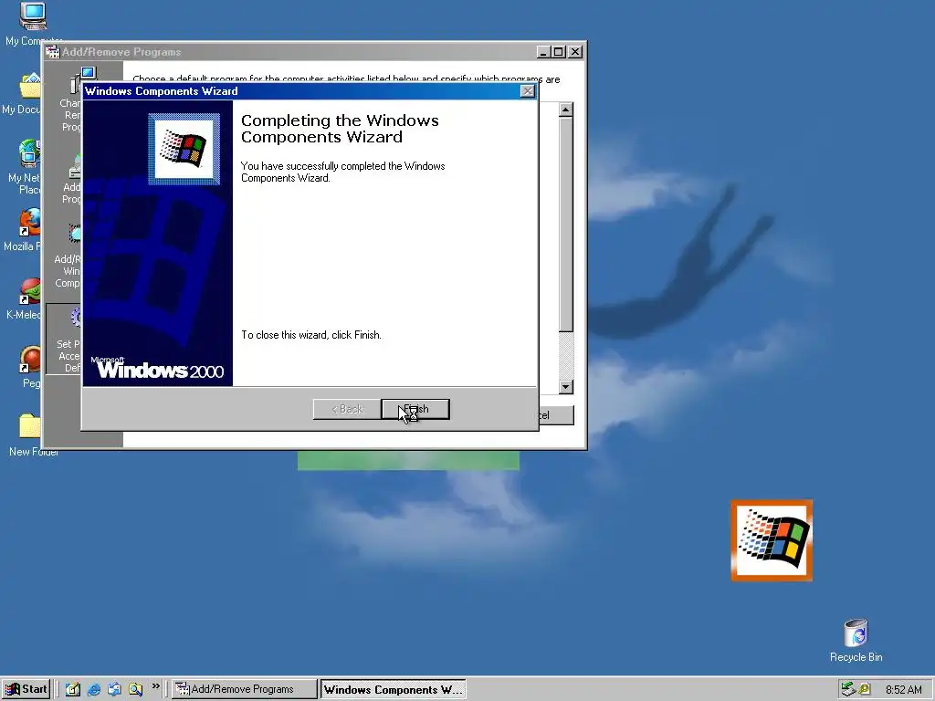Click the Windows logo image in the wizard
935x701 pixels.
(x=184, y=149)
